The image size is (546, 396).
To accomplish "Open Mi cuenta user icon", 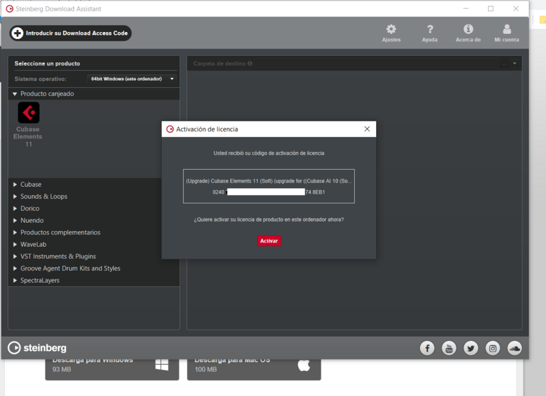I will coord(506,33).
